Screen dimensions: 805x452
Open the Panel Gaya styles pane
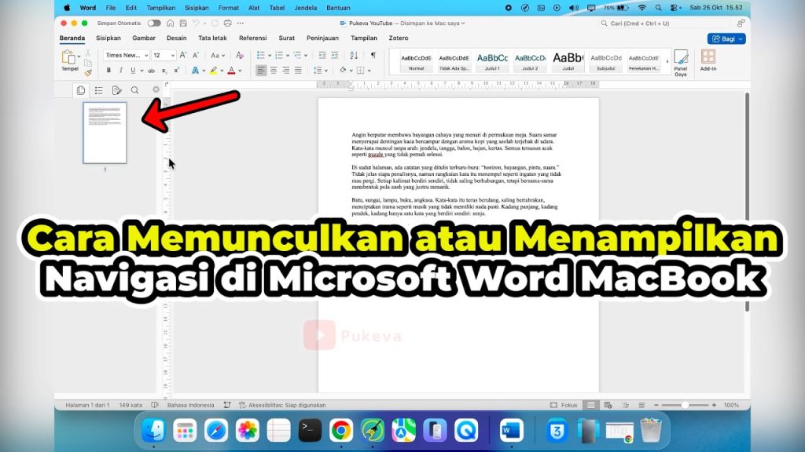pos(681,63)
